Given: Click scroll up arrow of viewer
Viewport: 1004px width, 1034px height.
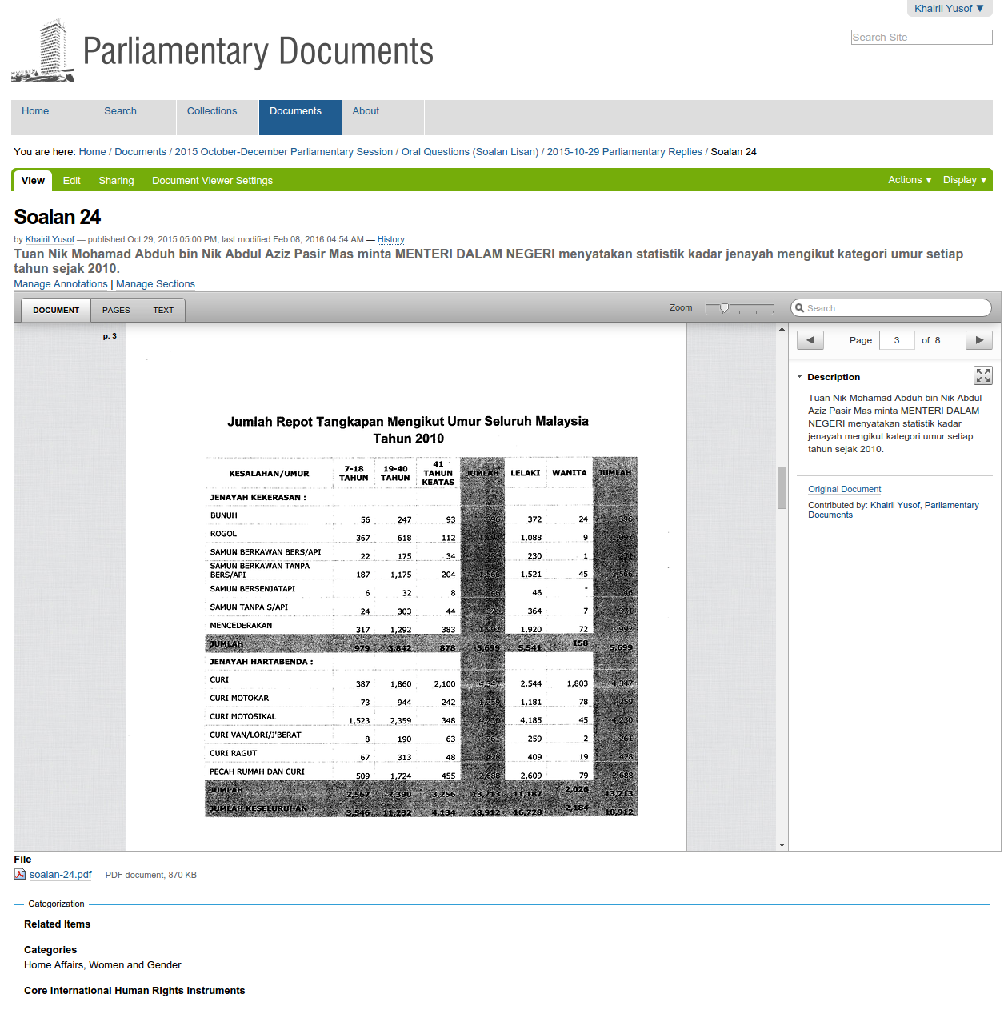Looking at the screenshot, I should pyautogui.click(x=782, y=329).
